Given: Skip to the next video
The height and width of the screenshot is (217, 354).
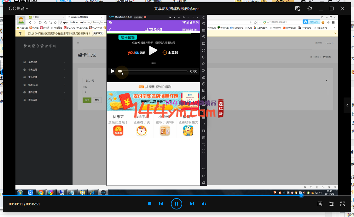Looking at the screenshot, I should [x=192, y=204].
